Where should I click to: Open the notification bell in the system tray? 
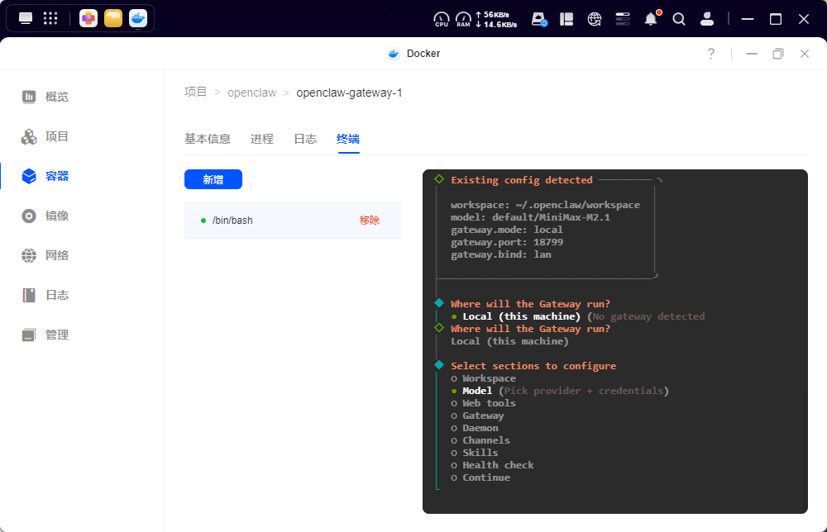click(x=651, y=18)
